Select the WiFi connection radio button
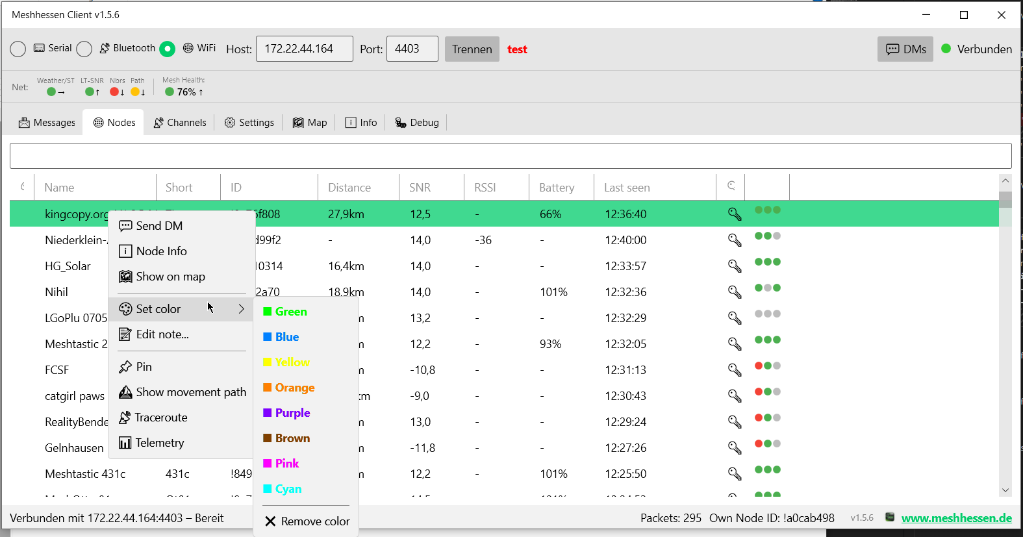 coord(168,49)
